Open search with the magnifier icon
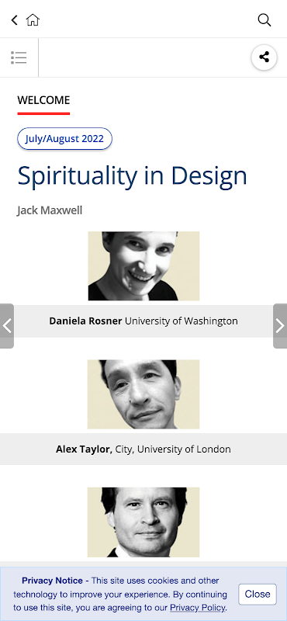287x621 pixels. click(x=264, y=20)
